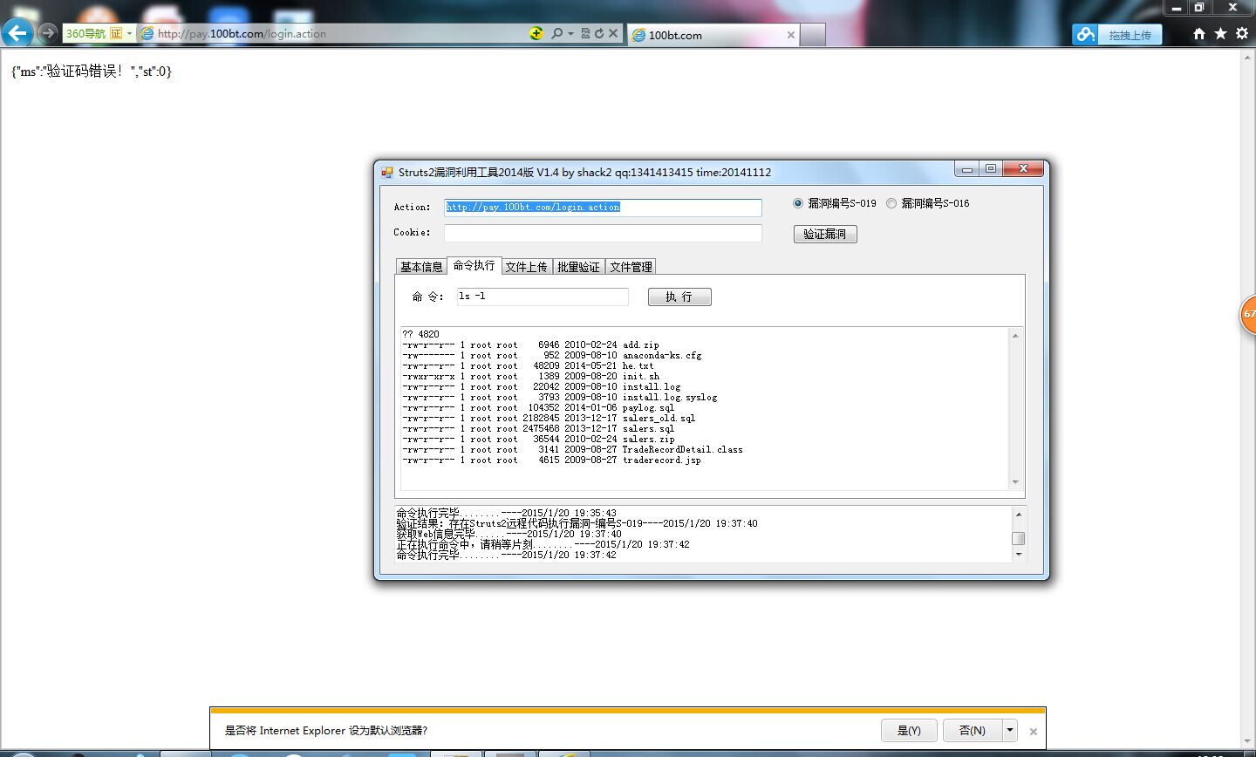Screen dimensions: 1256x757
Task: Close the 100bt.com tab
Action: (x=791, y=35)
